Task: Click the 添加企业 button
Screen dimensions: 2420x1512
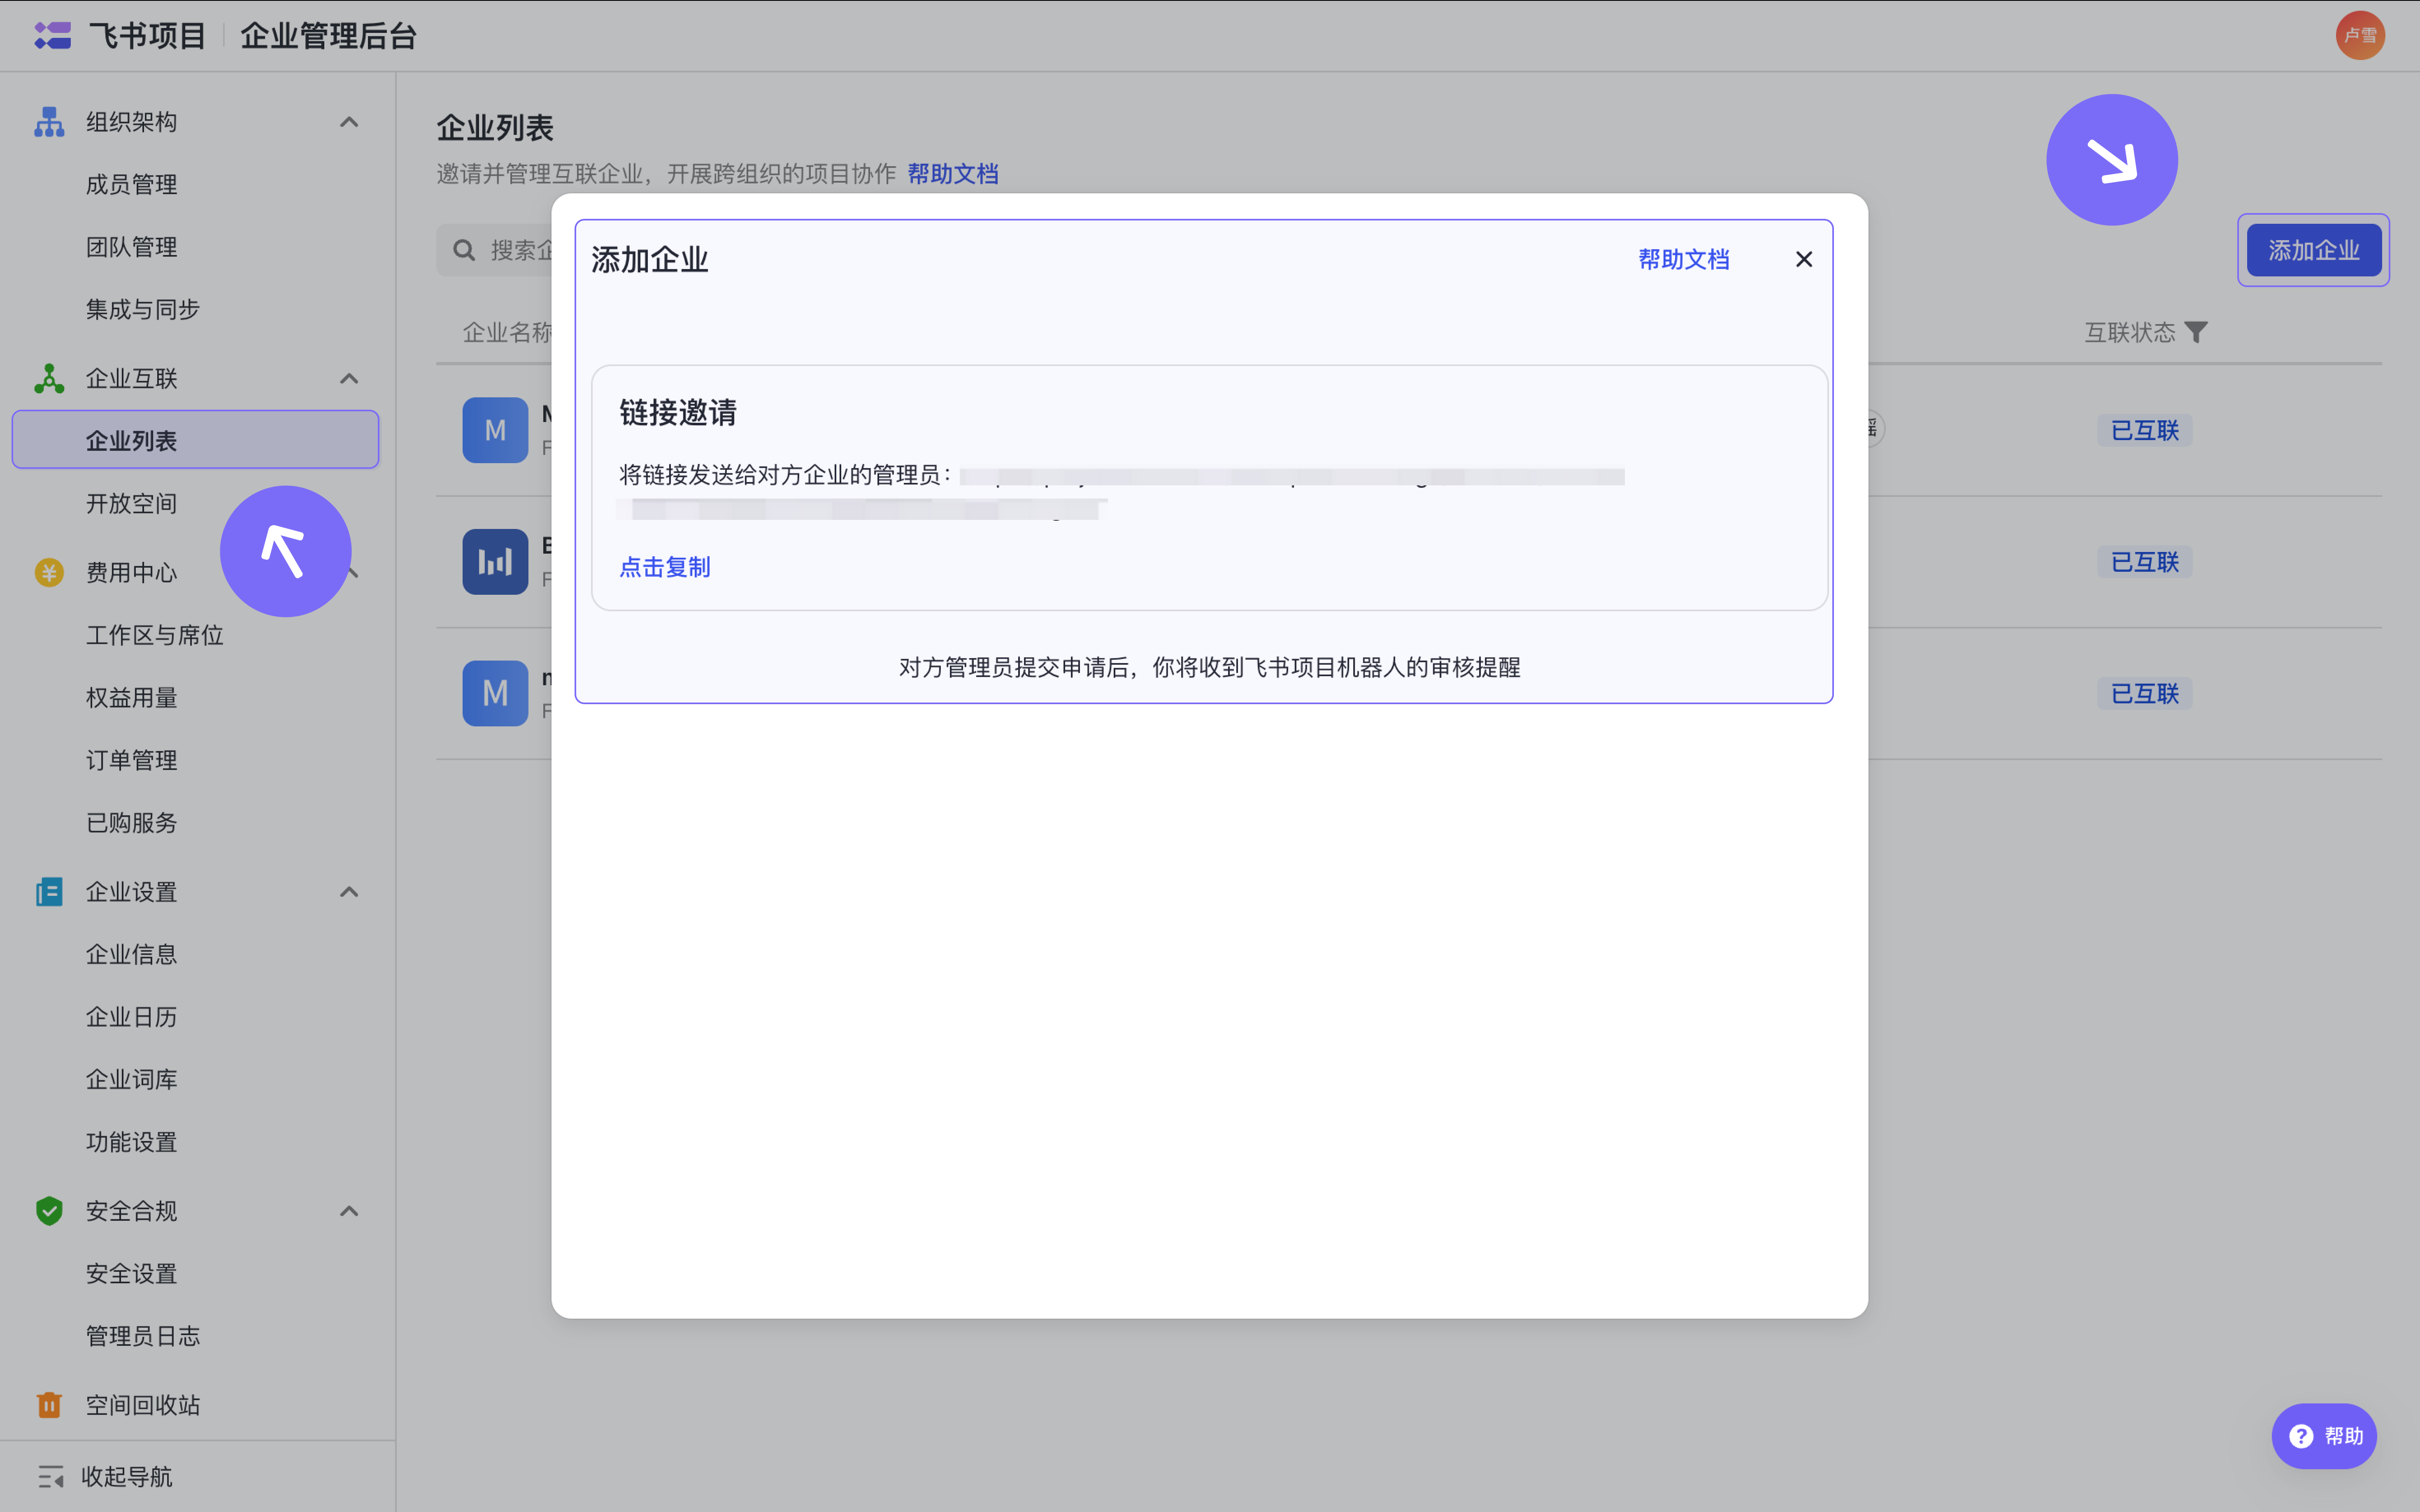Action: [x=2313, y=250]
